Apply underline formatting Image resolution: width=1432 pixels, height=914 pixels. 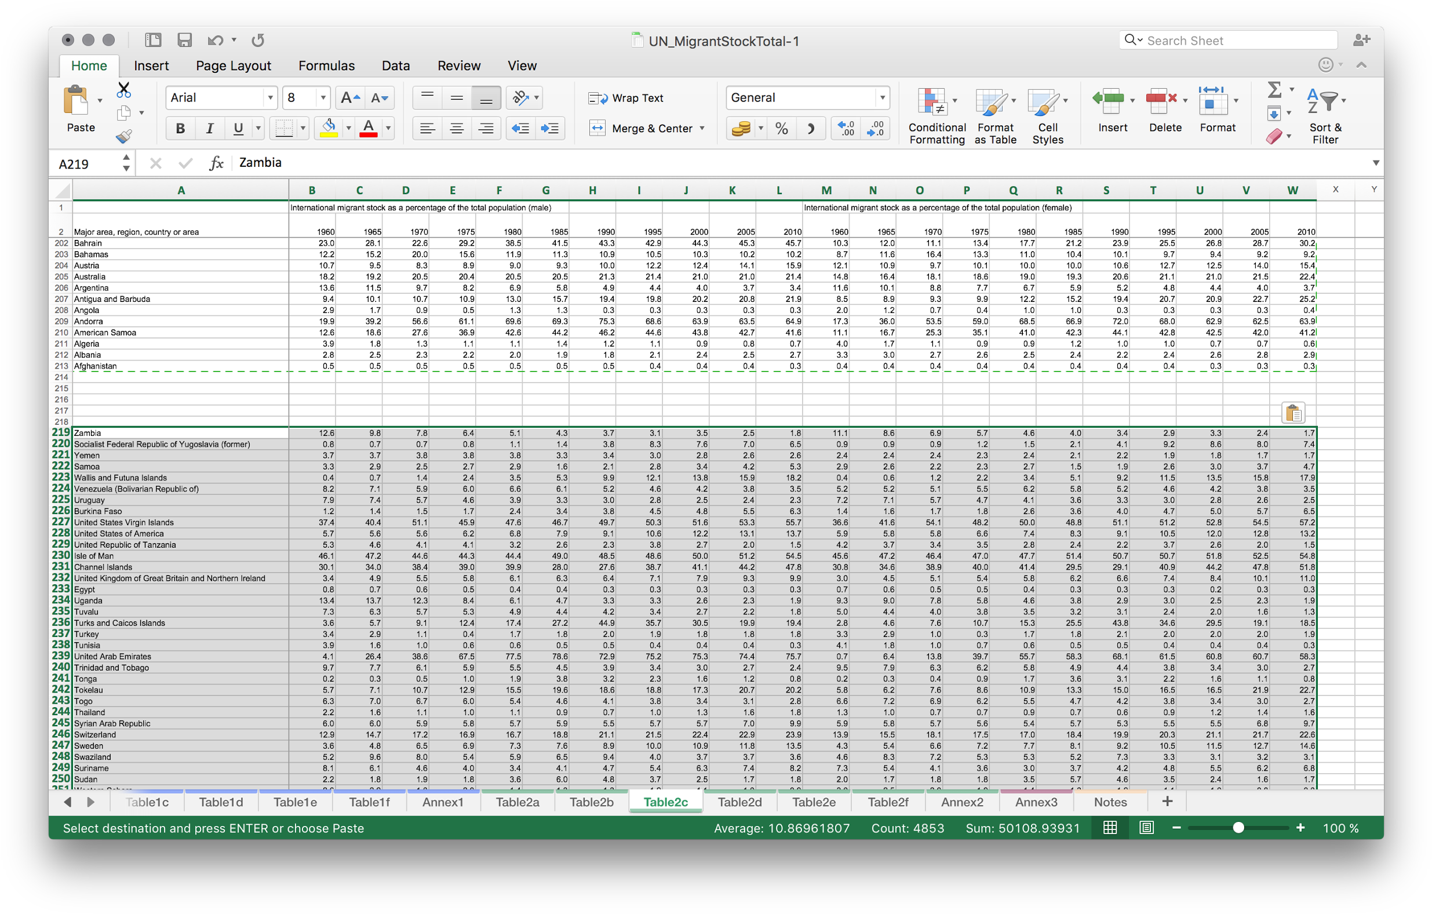(238, 128)
